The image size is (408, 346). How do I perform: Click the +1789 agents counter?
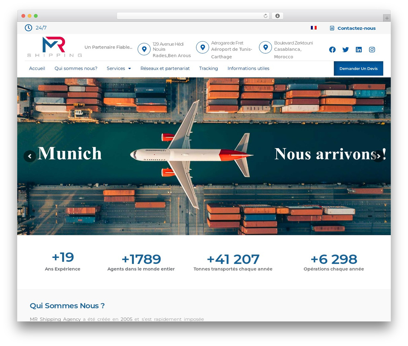[x=141, y=262]
